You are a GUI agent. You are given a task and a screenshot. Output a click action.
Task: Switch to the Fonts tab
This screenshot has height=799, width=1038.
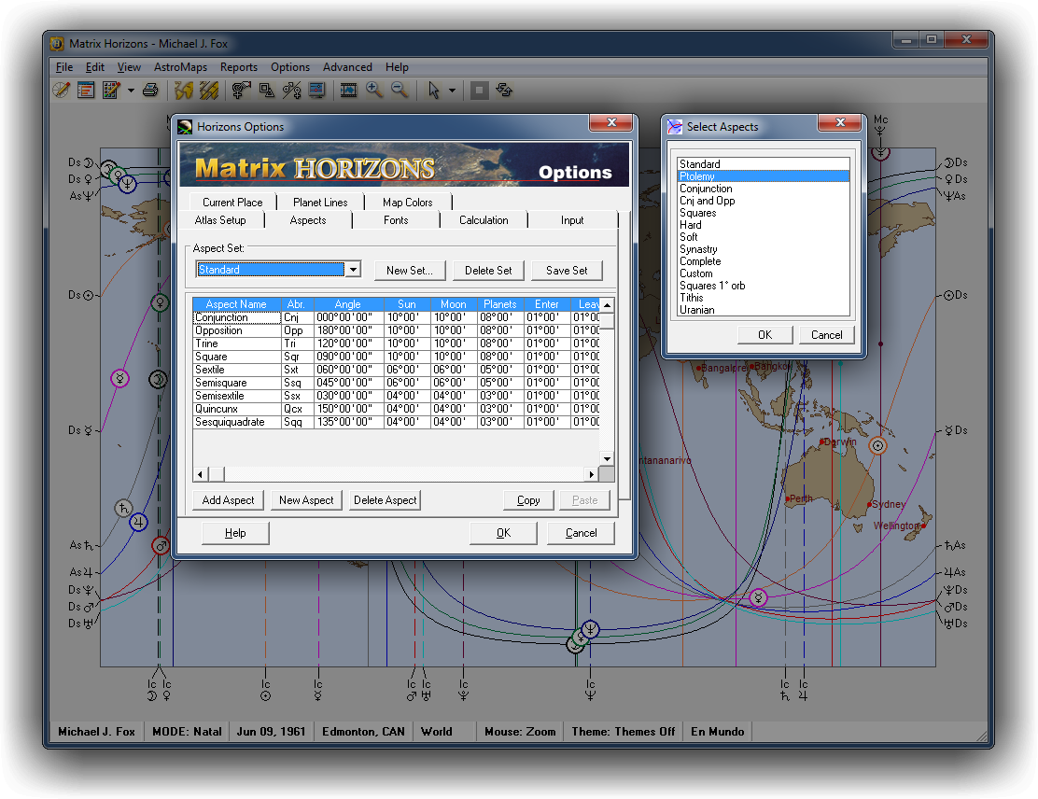(396, 219)
